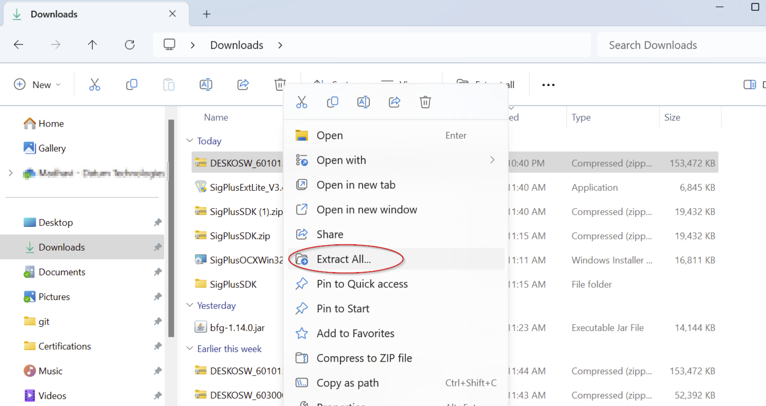Image resolution: width=766 pixels, height=406 pixels.
Task: Click the Paste icon in the toolbar
Action: point(169,84)
